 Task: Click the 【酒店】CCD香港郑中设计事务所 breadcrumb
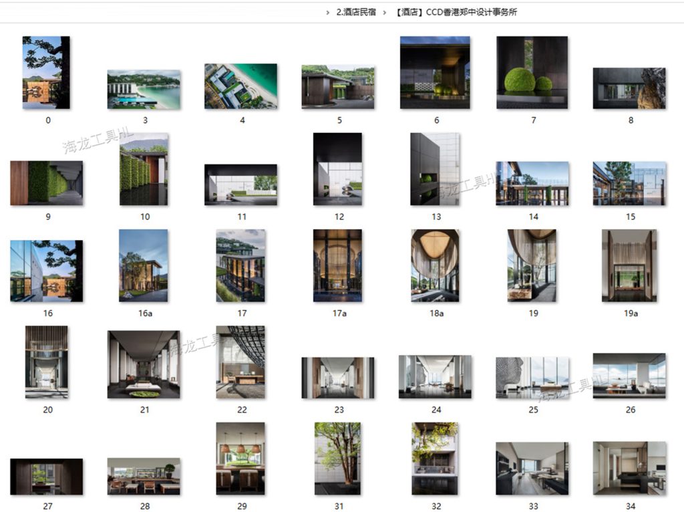pyautogui.click(x=456, y=12)
